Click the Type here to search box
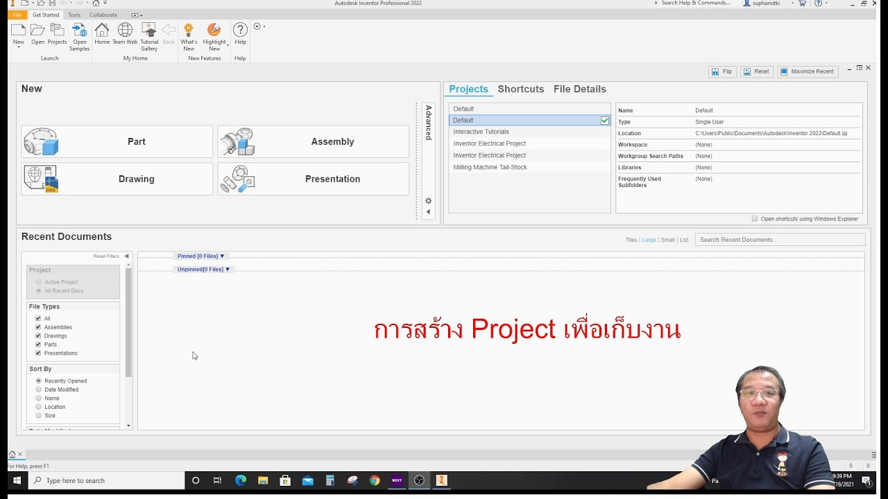The image size is (888, 499). pos(106,480)
